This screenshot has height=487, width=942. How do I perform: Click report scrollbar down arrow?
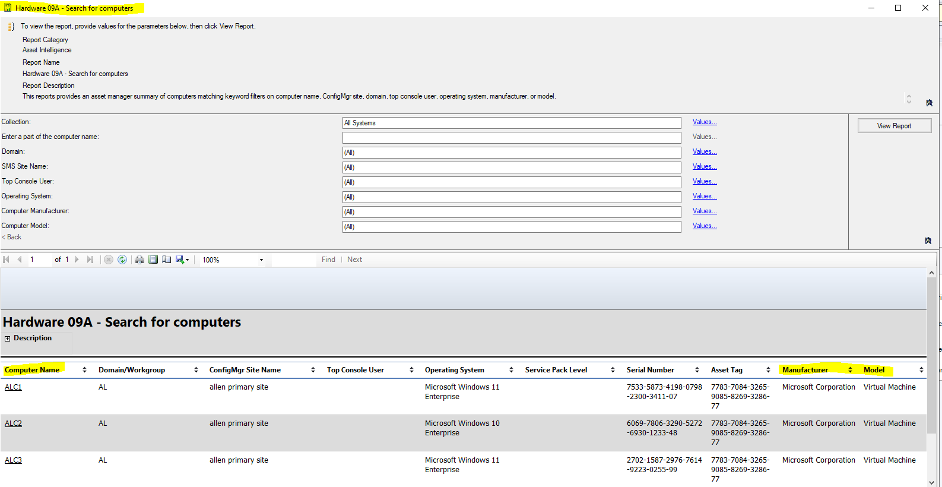pos(931,482)
